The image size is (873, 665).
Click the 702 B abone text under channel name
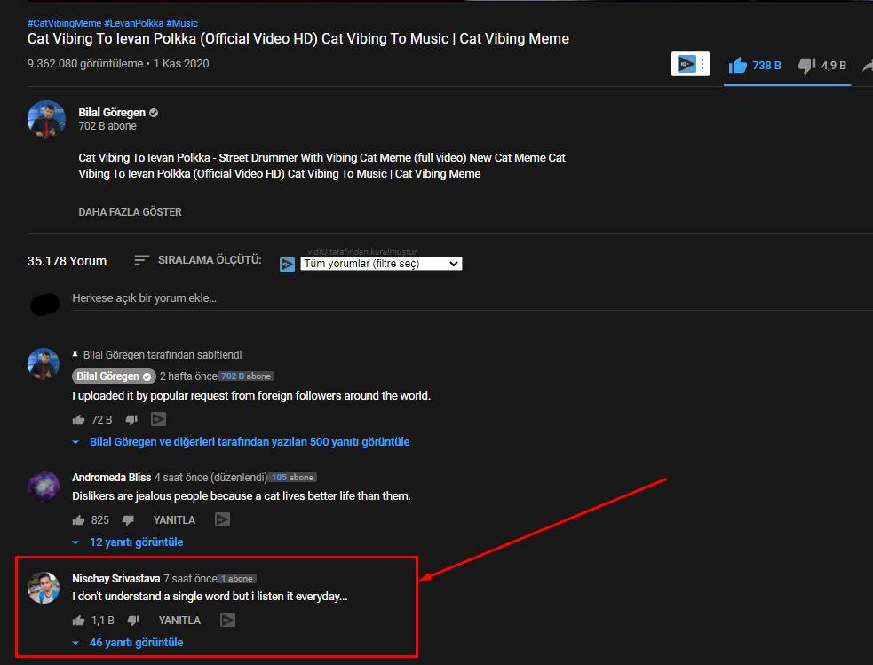click(107, 126)
